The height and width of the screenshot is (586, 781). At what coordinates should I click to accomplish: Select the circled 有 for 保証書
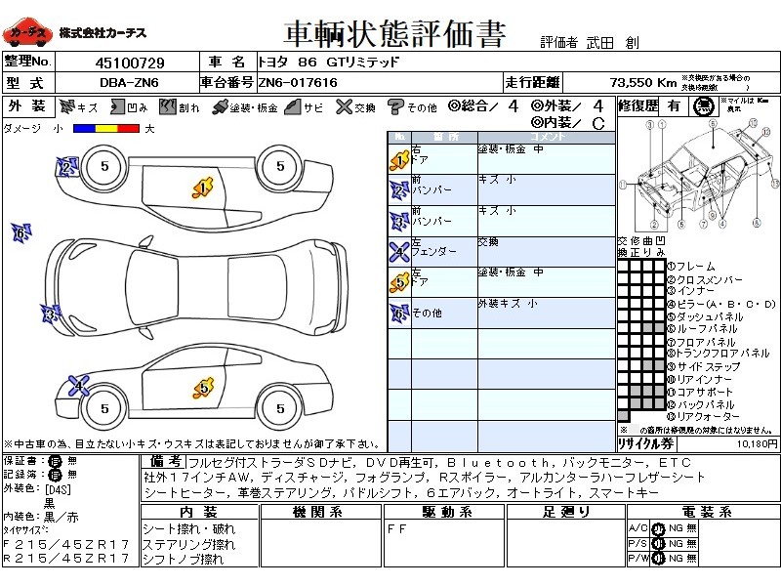coord(55,461)
